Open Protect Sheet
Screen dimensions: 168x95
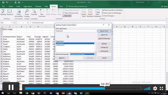(x=84, y=13)
